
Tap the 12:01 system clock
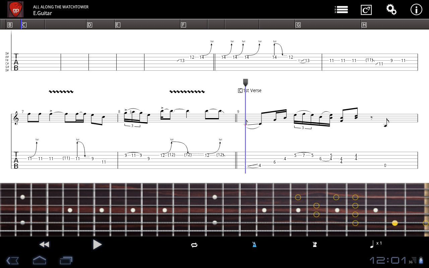click(388, 260)
